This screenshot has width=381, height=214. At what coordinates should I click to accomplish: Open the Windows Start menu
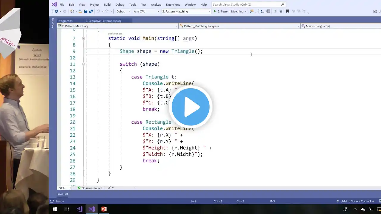pos(55,209)
